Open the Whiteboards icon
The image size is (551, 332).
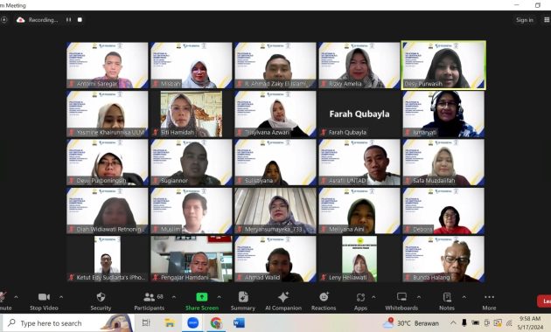pyautogui.click(x=401, y=297)
